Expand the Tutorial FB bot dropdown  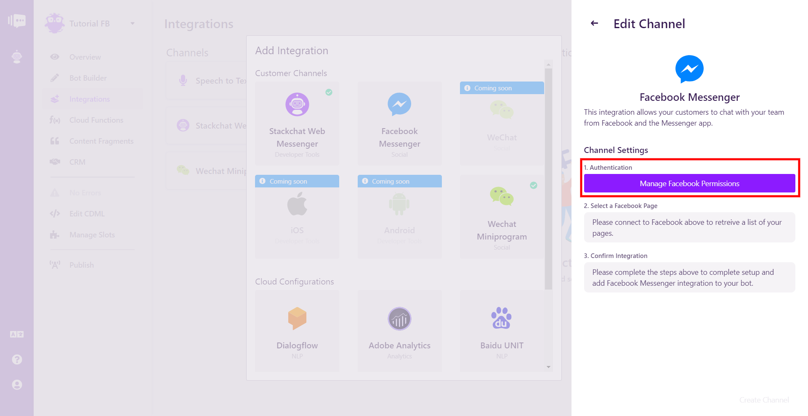(x=133, y=24)
